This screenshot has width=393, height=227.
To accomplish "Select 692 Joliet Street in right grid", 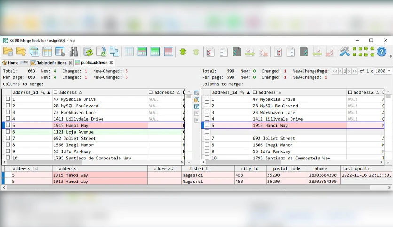I will [x=299, y=138].
